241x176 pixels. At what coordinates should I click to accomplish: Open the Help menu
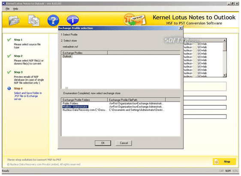pos(15,9)
